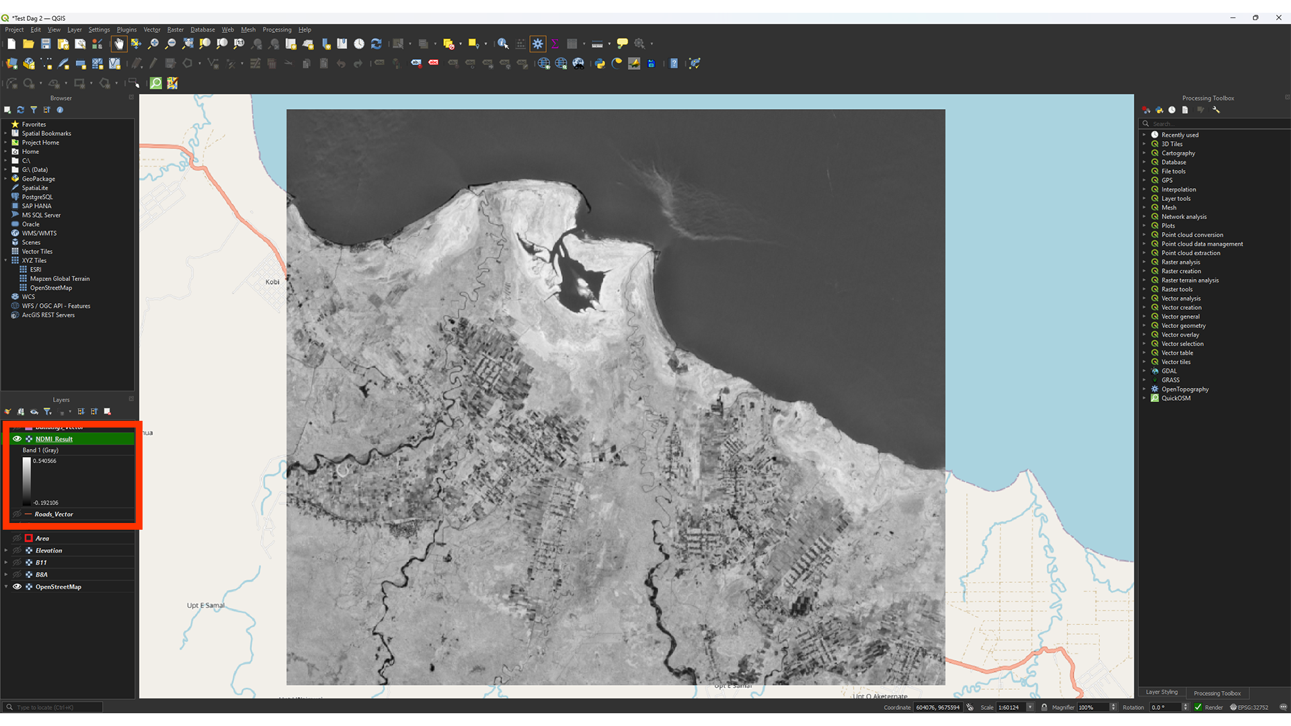1291x726 pixels.
Task: Click the Save Project floppy icon
Action: (x=46, y=44)
